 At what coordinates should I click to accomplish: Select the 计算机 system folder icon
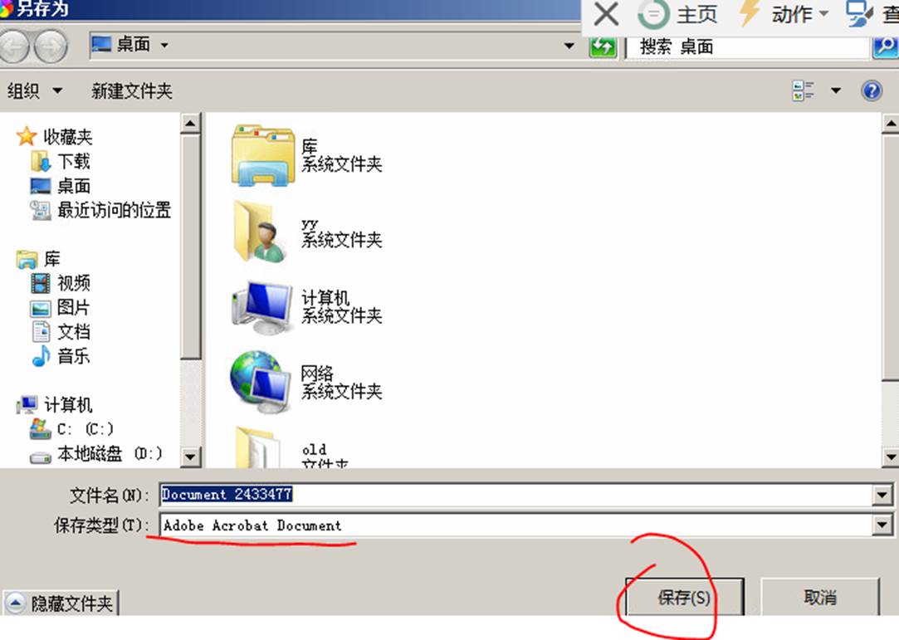262,307
